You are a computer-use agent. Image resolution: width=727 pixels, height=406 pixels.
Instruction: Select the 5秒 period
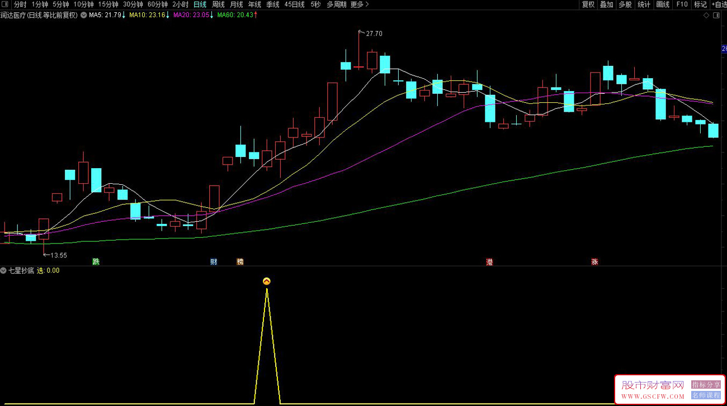tap(315, 4)
